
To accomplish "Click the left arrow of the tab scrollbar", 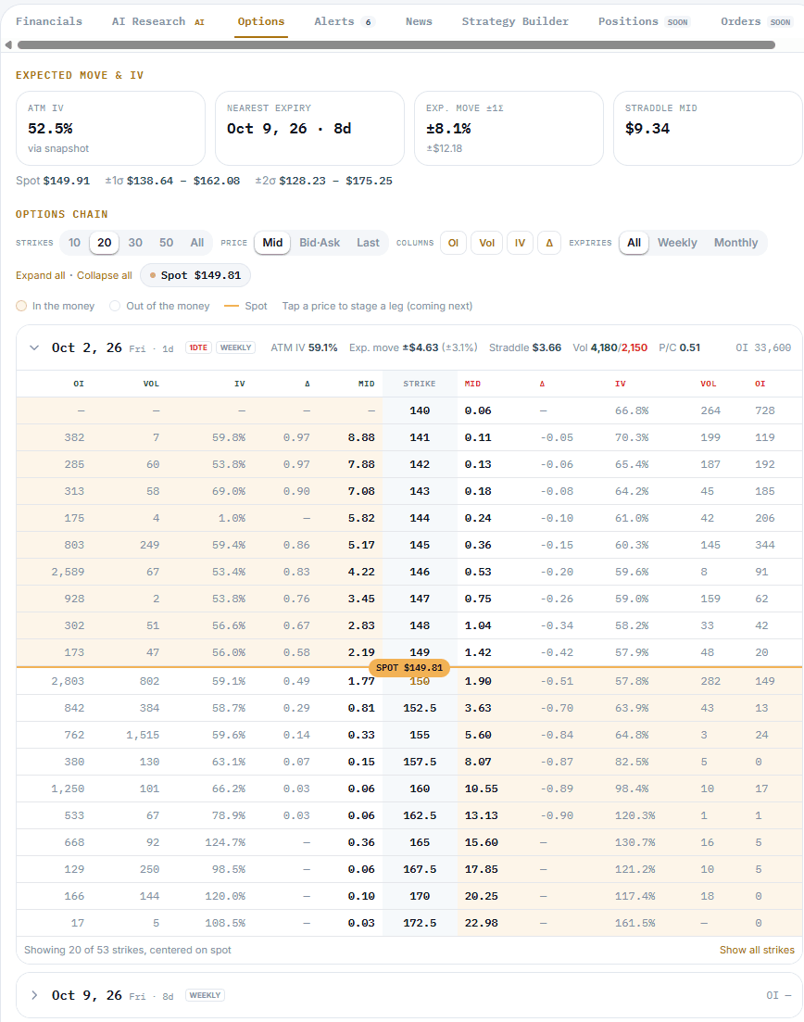I will [x=8, y=45].
